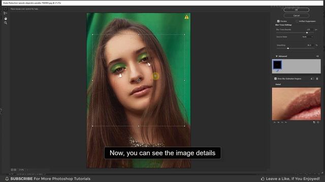Click the zoom percentage field at bottom left
This screenshot has width=325, height=182.
22,170
